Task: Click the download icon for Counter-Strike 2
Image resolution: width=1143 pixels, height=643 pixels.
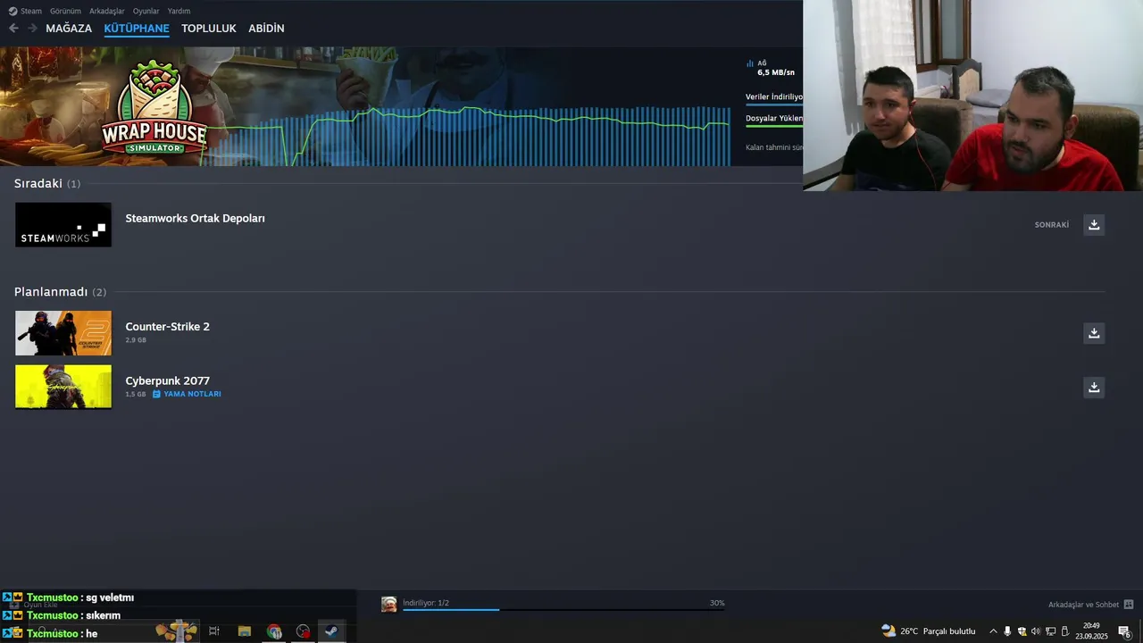Action: 1094,333
